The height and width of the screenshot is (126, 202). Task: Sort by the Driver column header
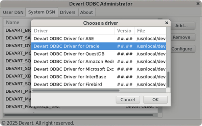tap(73, 31)
